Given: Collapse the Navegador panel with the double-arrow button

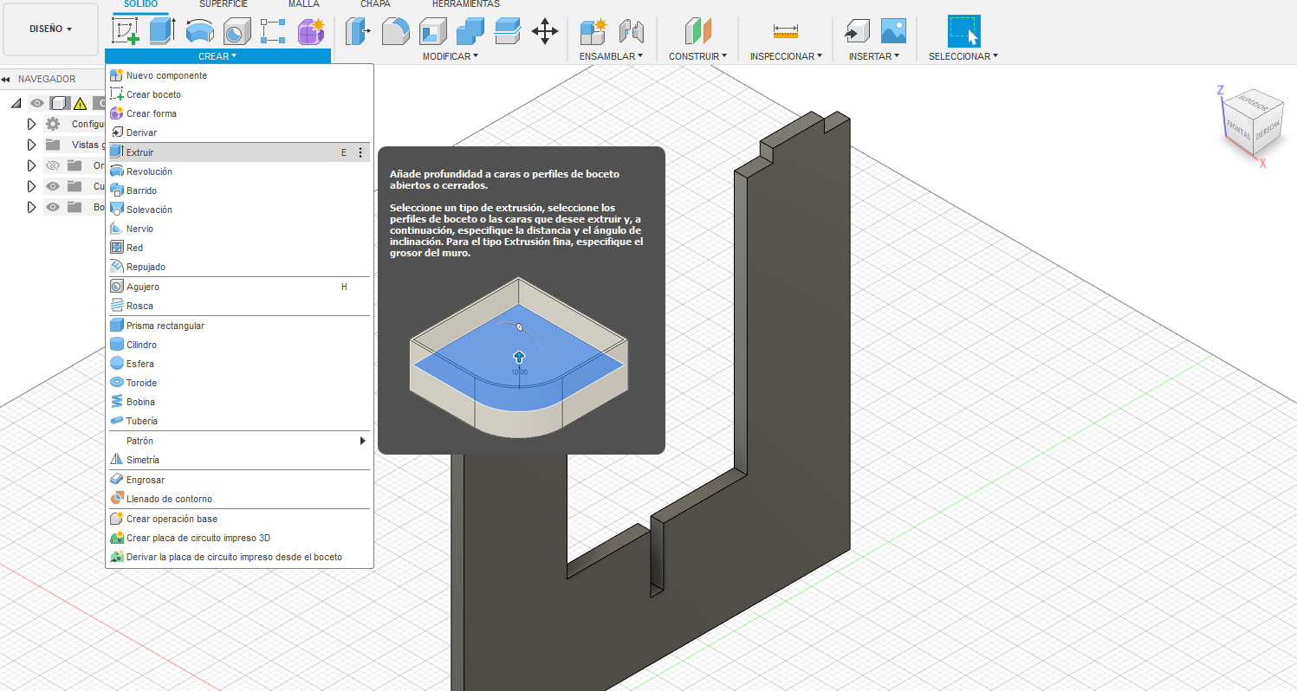Looking at the screenshot, I should pyautogui.click(x=6, y=80).
